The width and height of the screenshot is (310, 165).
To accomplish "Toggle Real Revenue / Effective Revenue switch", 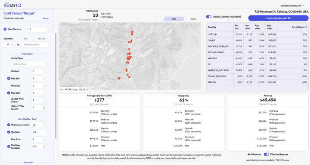I will [x=267, y=154].
